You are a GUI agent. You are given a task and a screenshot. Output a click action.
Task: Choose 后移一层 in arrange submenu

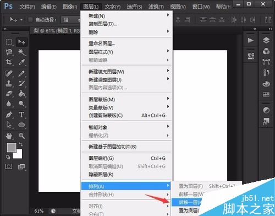click(187, 202)
